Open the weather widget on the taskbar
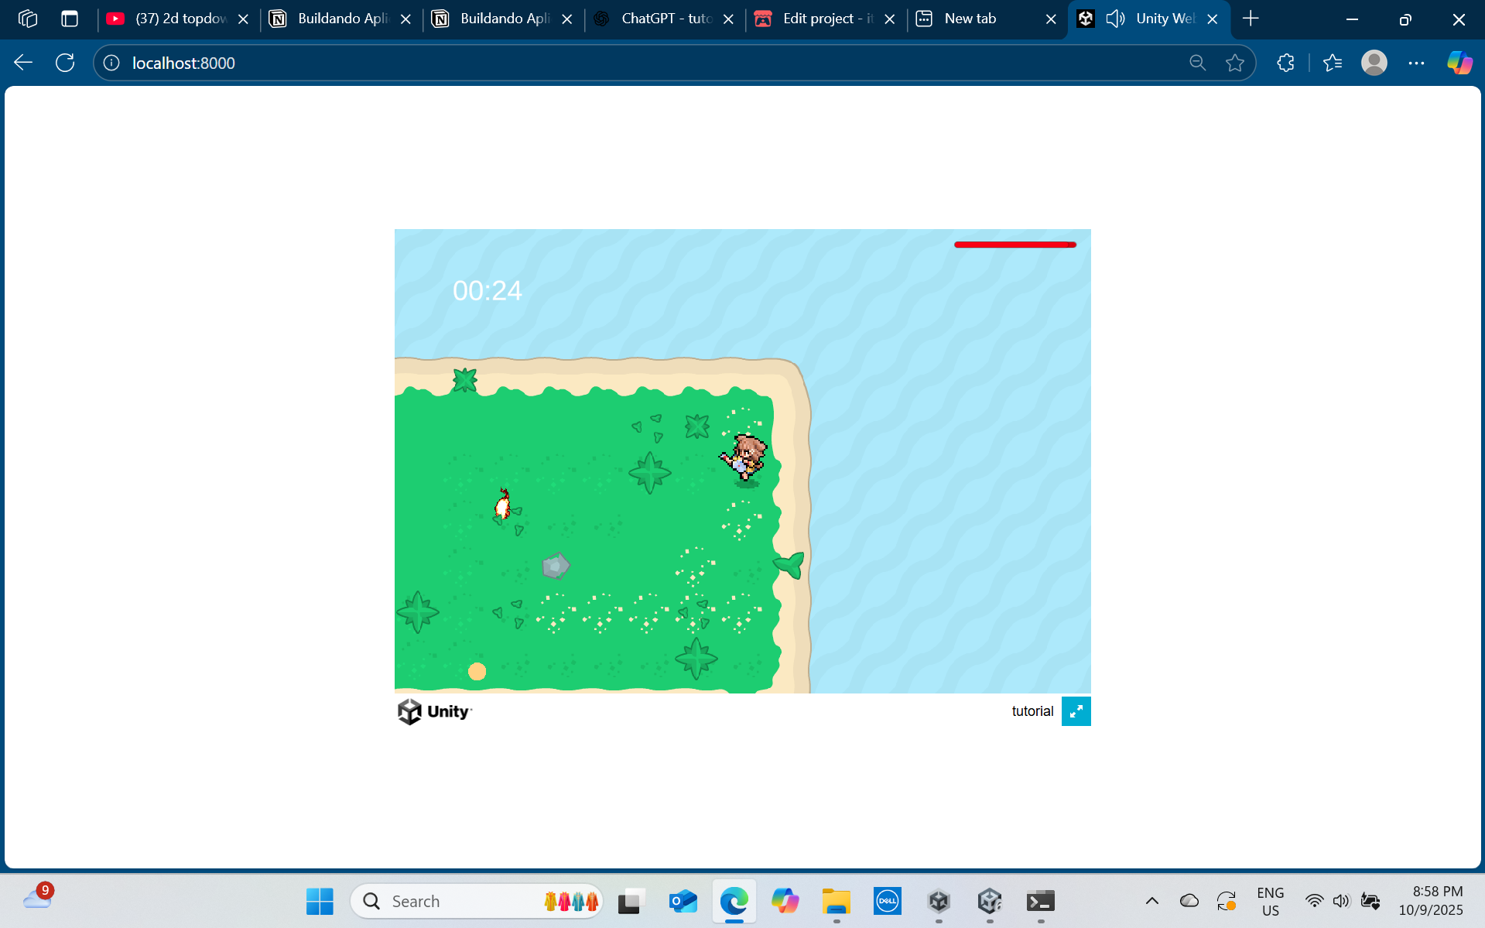 coord(38,898)
